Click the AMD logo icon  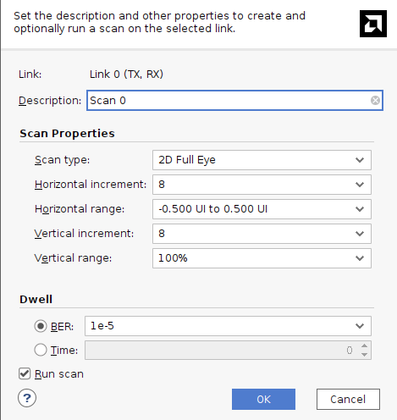point(373,24)
